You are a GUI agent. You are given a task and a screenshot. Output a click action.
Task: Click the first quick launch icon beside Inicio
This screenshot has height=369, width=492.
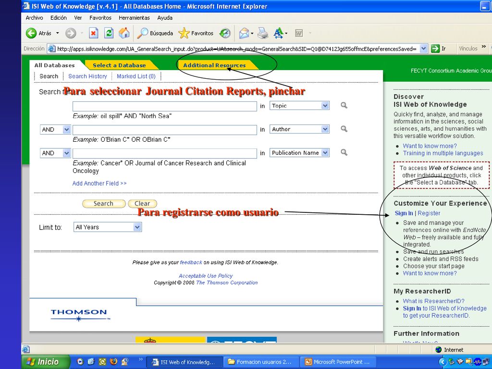click(x=80, y=362)
